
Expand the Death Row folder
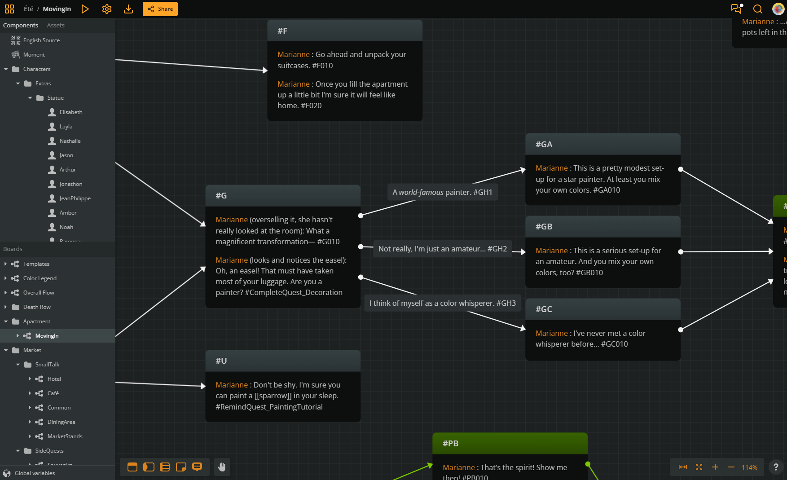5,307
